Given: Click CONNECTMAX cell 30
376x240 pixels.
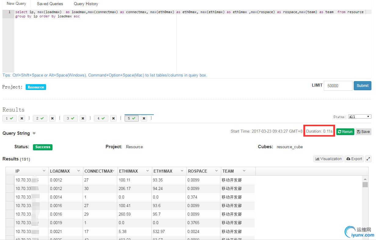Looking at the screenshot, I should [100, 189].
